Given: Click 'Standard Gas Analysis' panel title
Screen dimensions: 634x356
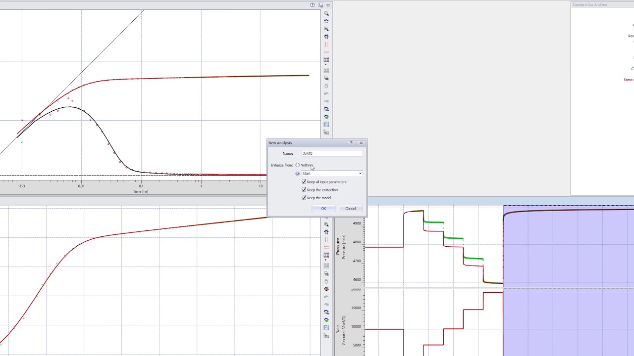Looking at the screenshot, I should [x=589, y=5].
